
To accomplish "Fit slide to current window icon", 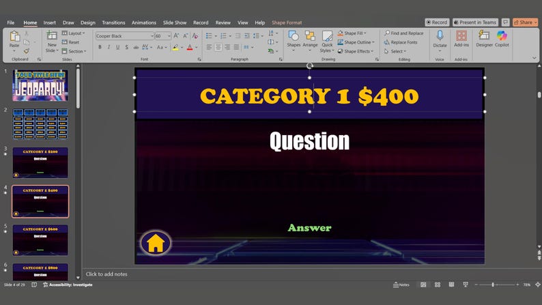I will (x=538, y=285).
